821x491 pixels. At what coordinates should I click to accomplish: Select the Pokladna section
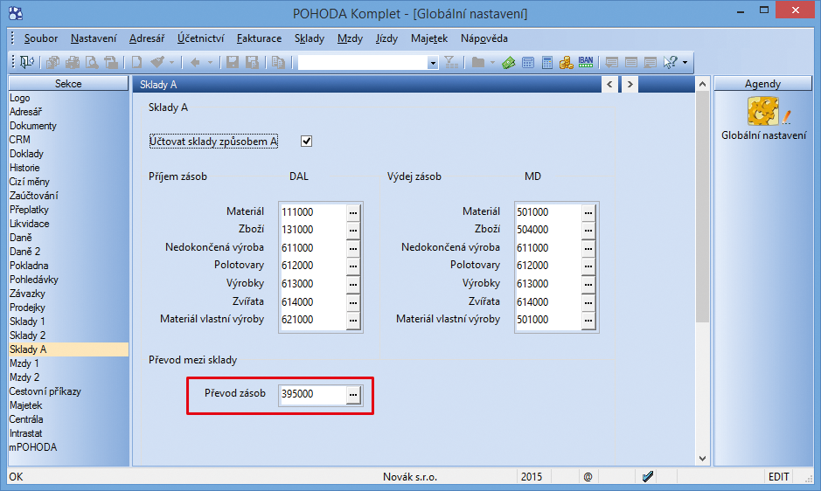click(x=68, y=266)
